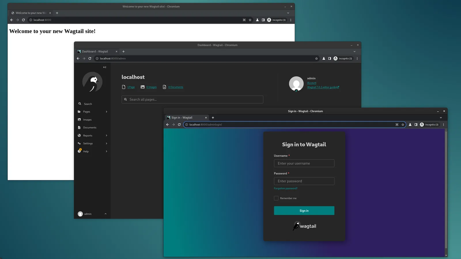Open tab search dropdown in Sign in window
The image size is (461, 259).
tap(441, 118)
